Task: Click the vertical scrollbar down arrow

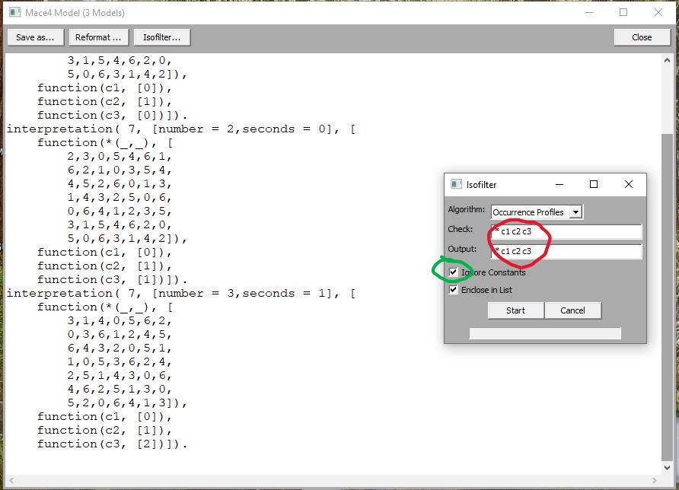Action: (x=667, y=467)
